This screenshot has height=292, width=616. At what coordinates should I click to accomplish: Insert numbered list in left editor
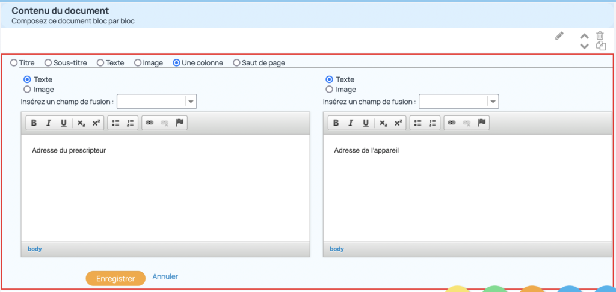point(131,123)
